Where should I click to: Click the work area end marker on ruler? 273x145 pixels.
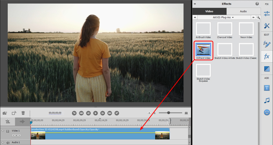click(169, 121)
